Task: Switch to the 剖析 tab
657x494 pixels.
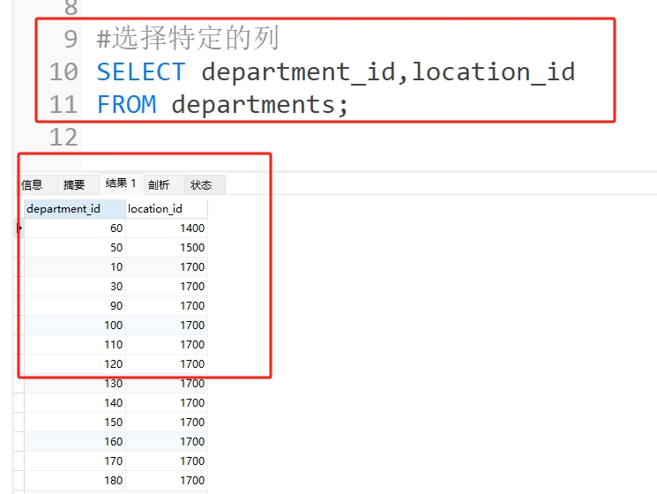Action: [159, 184]
